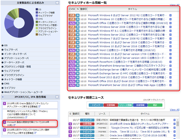Sort by CVSS column header
181x139 pixels.
click(x=72, y=9)
